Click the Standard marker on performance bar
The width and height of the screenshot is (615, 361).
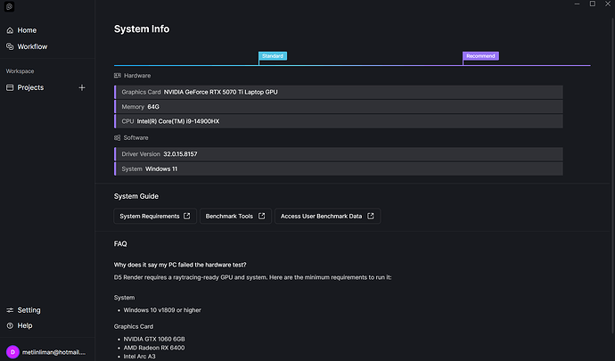coord(273,56)
